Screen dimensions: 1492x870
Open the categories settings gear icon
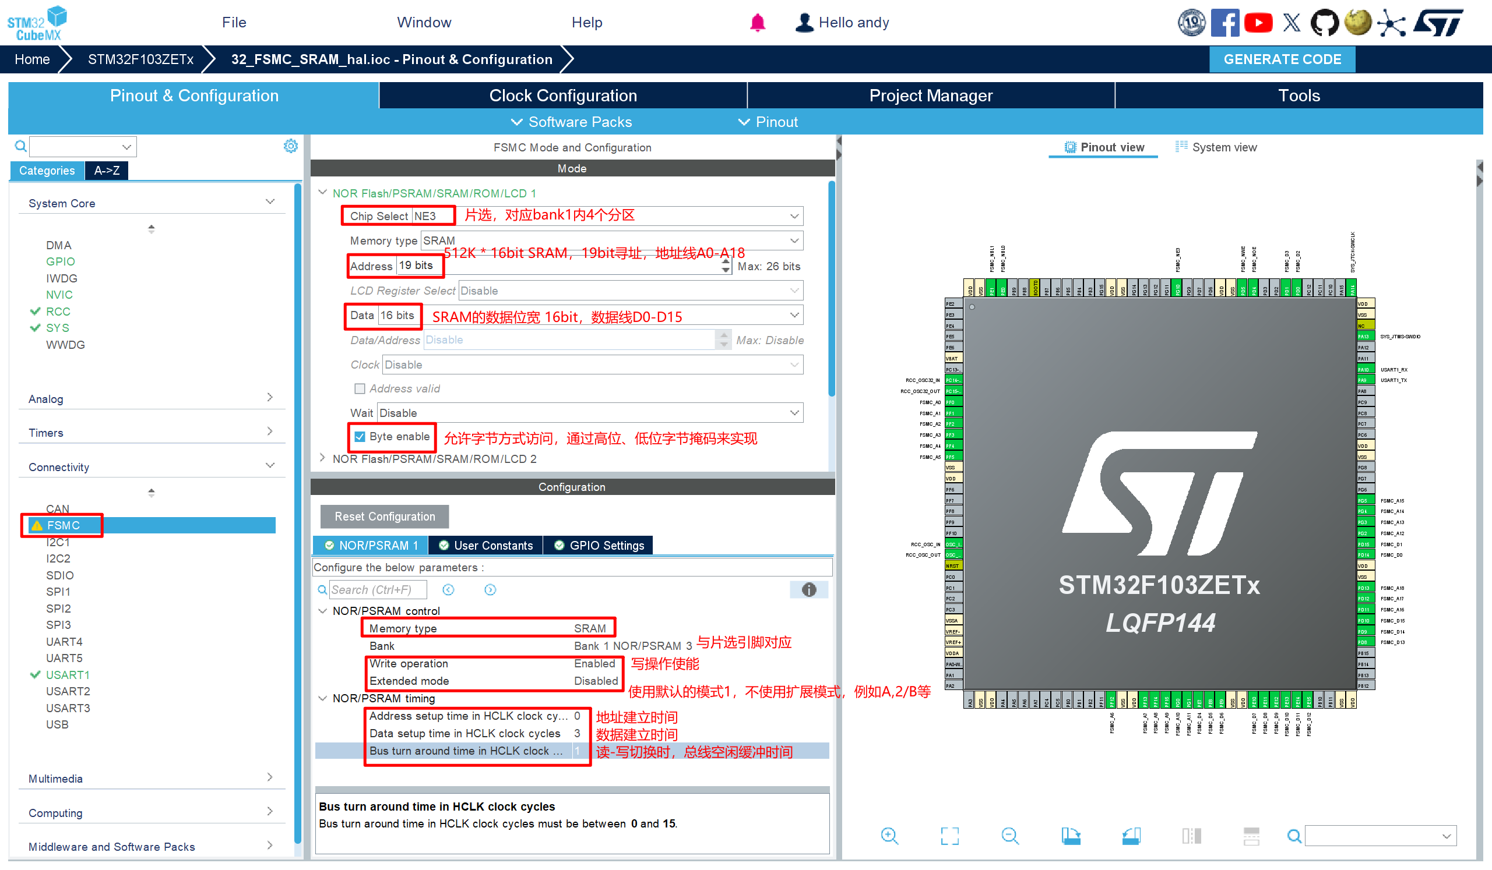(x=290, y=146)
